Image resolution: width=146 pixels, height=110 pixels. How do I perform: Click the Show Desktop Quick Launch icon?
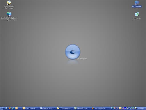point(7,108)
